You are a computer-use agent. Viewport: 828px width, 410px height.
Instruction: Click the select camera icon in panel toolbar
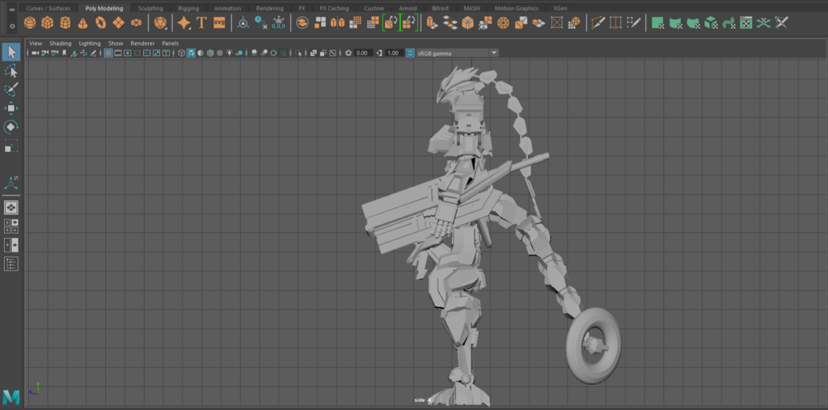[35, 53]
